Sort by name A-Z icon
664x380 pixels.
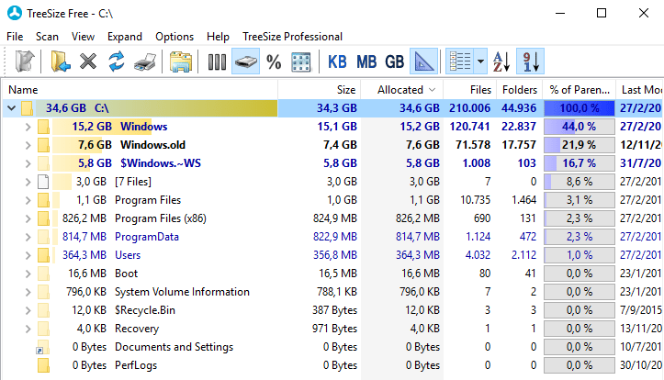pyautogui.click(x=501, y=61)
